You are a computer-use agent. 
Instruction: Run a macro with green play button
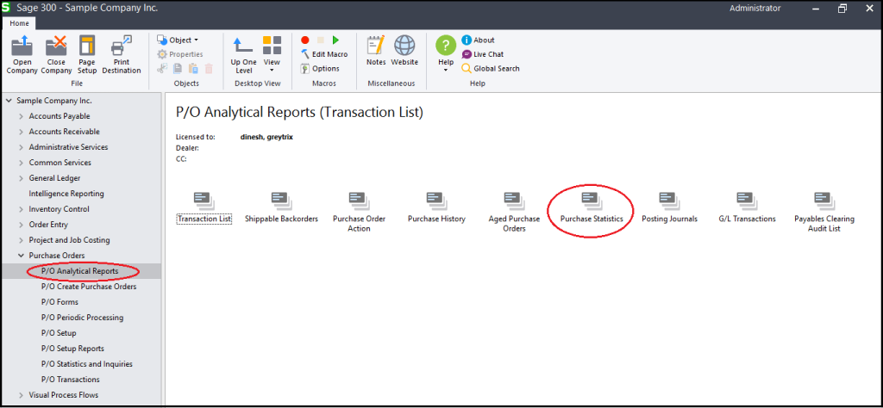pos(335,40)
